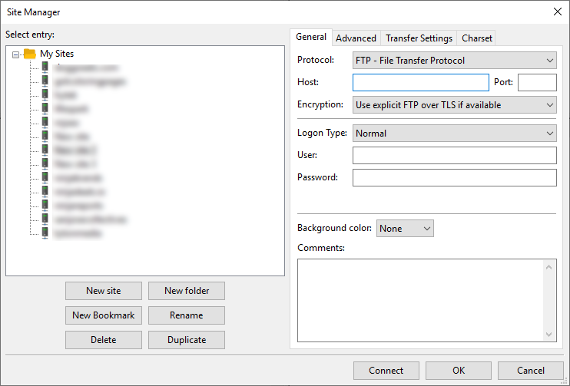Open the Protocol dropdown
The image size is (570, 386).
455,61
